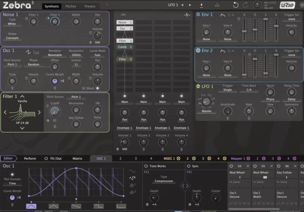304x212 pixels.
Task: Open LFO 1 Time Base 1/4 dropdown
Action: pos(249,90)
